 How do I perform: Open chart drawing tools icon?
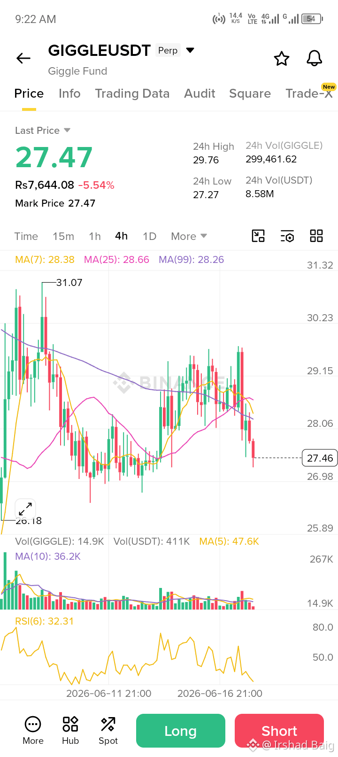coord(258,236)
